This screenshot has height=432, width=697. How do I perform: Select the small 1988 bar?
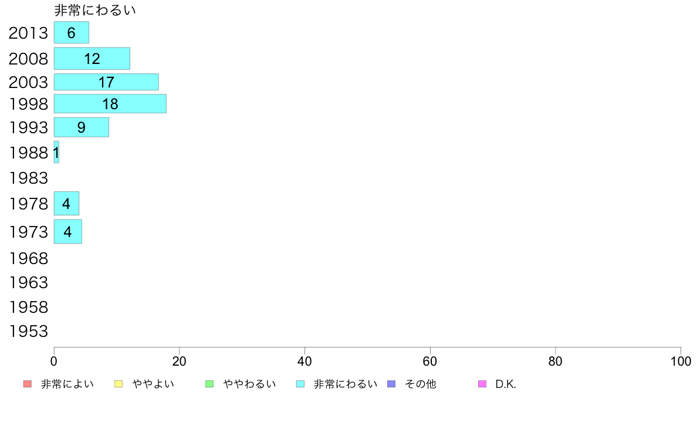click(x=56, y=152)
